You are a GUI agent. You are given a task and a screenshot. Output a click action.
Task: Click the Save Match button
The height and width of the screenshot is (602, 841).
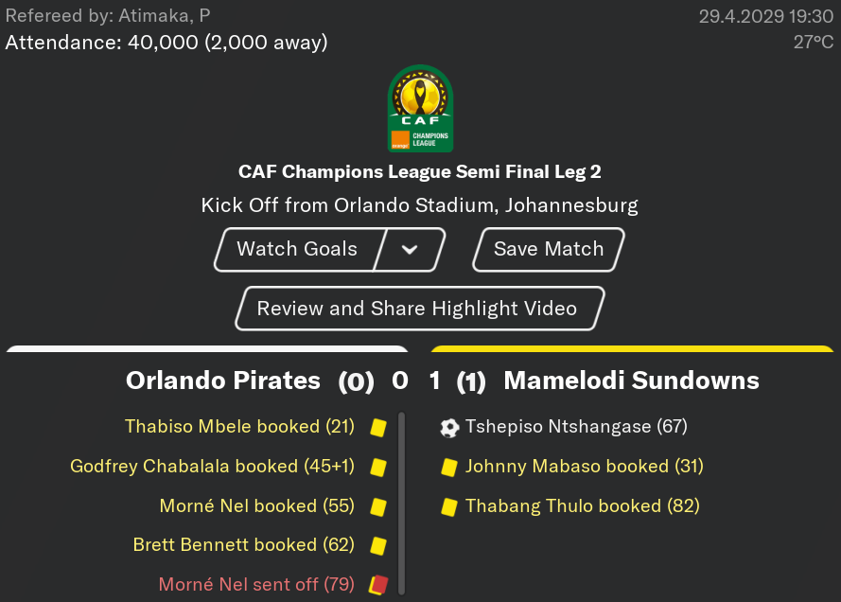(x=548, y=250)
